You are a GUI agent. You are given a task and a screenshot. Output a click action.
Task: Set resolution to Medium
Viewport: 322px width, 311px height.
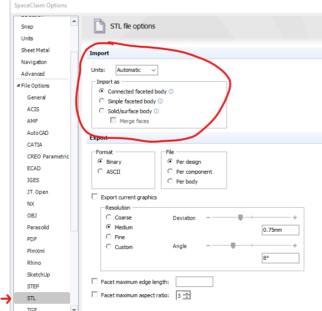point(109,227)
